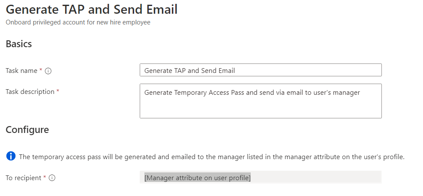The height and width of the screenshot is (196, 423).
Task: Click the temporary access pass information message
Action: (212, 157)
